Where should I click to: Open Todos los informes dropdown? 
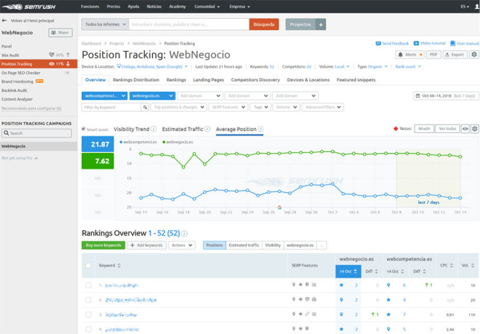[105, 24]
